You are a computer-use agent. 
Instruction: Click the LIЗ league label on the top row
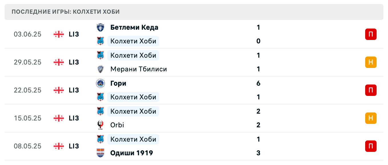click(74, 34)
